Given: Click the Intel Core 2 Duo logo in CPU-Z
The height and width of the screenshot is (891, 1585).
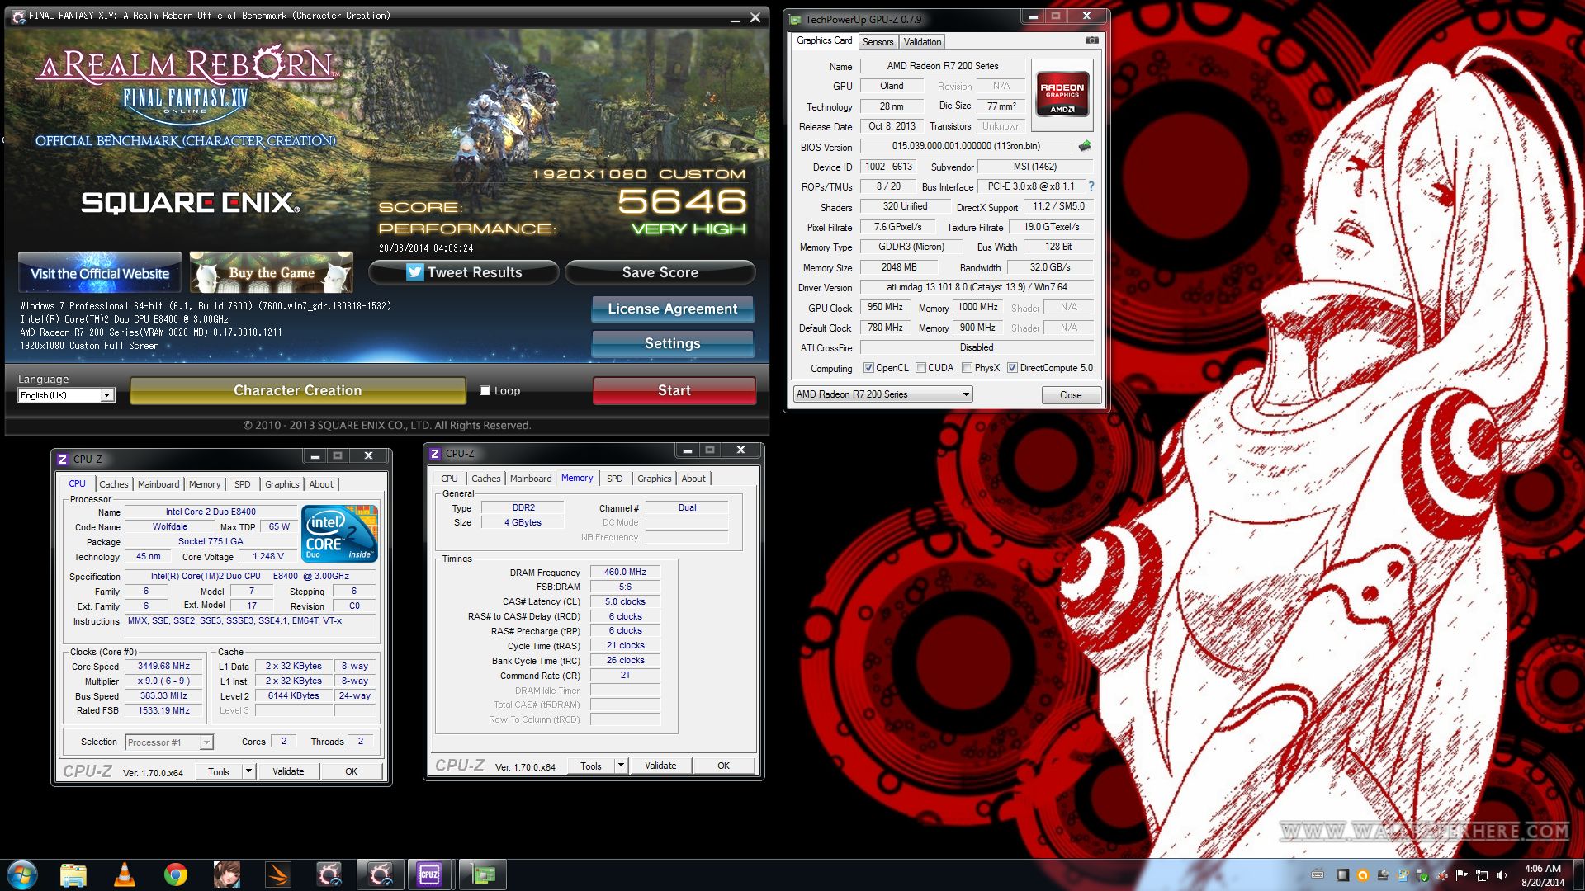Looking at the screenshot, I should [339, 534].
